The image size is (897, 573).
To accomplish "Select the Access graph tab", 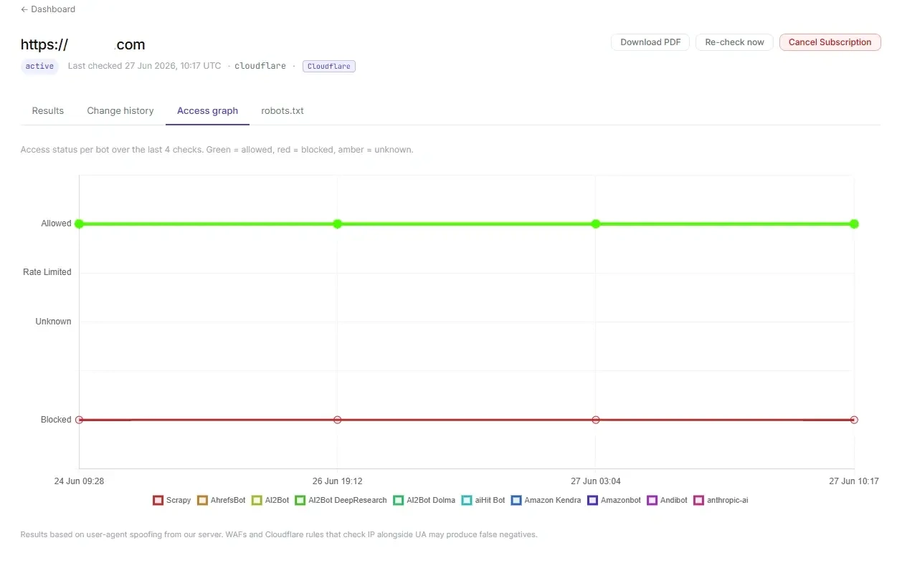I will tap(207, 111).
